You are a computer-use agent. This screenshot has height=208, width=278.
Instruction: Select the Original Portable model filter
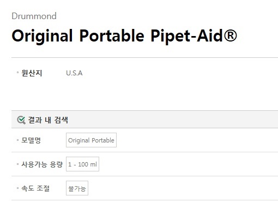pyautogui.click(x=91, y=140)
